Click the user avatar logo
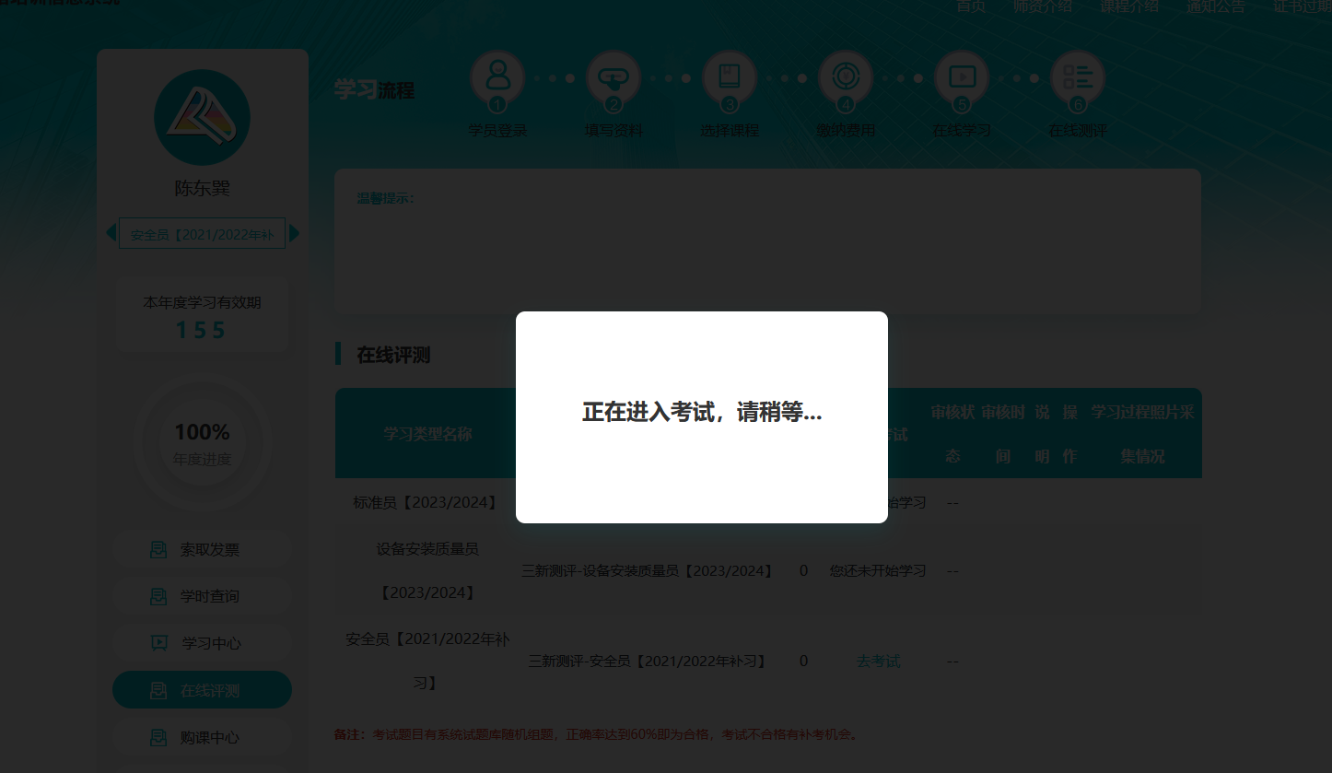This screenshot has width=1332, height=773. click(203, 117)
